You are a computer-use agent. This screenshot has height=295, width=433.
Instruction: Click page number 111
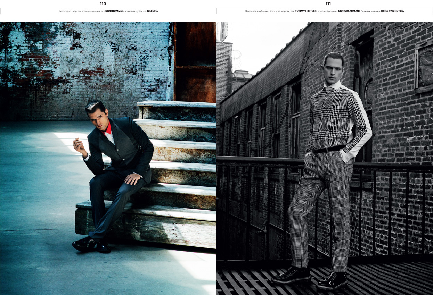click(328, 4)
